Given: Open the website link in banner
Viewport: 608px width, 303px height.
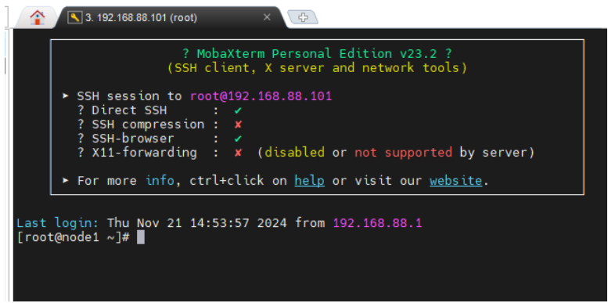Looking at the screenshot, I should (x=455, y=181).
